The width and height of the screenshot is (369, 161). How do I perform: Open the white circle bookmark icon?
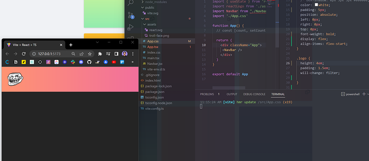click(x=40, y=62)
